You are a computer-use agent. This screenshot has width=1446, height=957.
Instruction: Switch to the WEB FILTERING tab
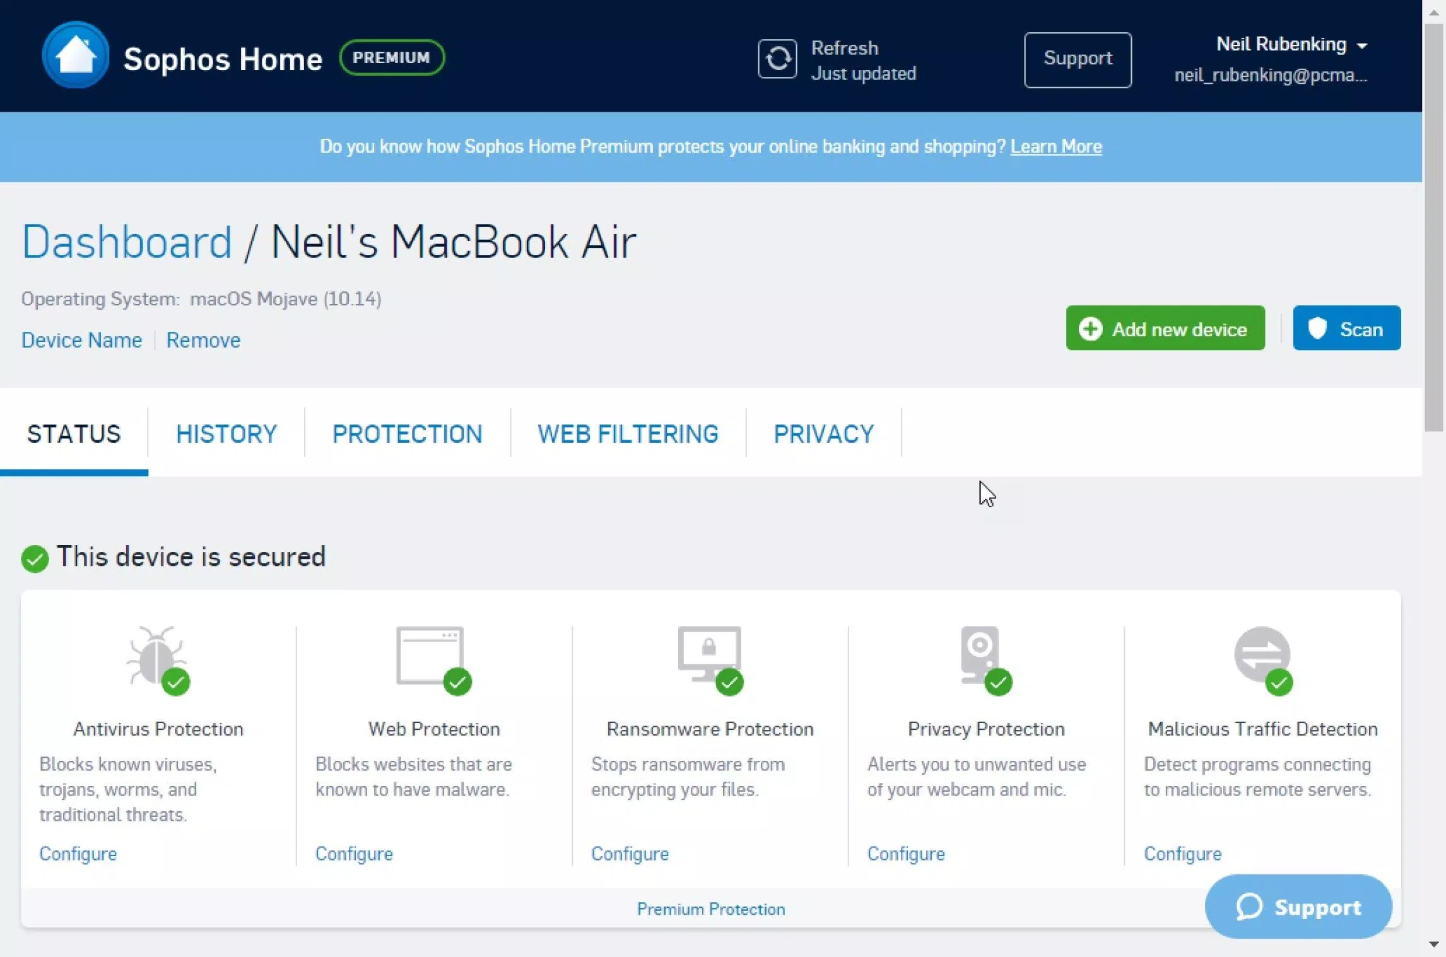point(628,433)
